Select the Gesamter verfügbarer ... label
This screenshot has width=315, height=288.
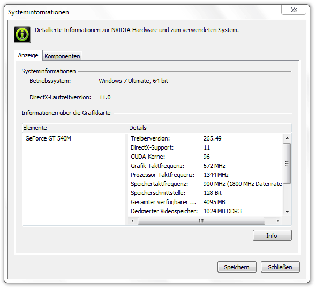[x=163, y=202]
